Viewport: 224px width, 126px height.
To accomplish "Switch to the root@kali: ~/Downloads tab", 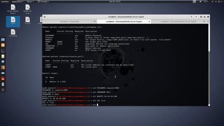I will coord(70,22).
